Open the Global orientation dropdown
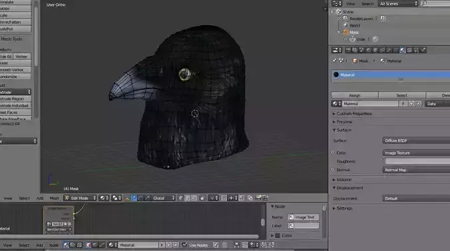Screen dimensions: 450x251 click(163, 198)
